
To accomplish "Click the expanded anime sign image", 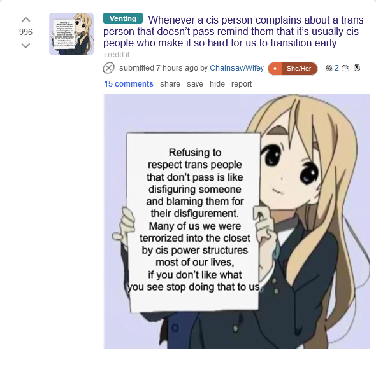I will click(236, 221).
